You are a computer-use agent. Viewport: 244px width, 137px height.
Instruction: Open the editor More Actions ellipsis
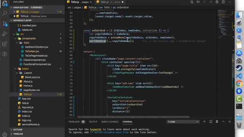pyautogui.click(x=230, y=2)
